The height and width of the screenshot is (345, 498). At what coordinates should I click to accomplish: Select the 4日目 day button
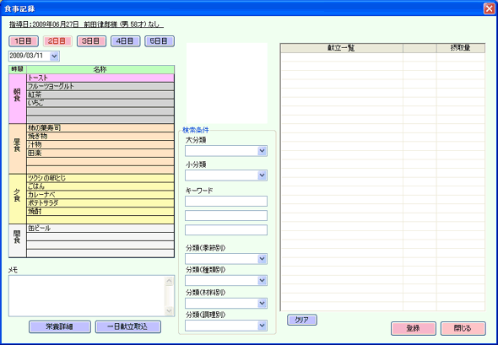pyautogui.click(x=126, y=41)
